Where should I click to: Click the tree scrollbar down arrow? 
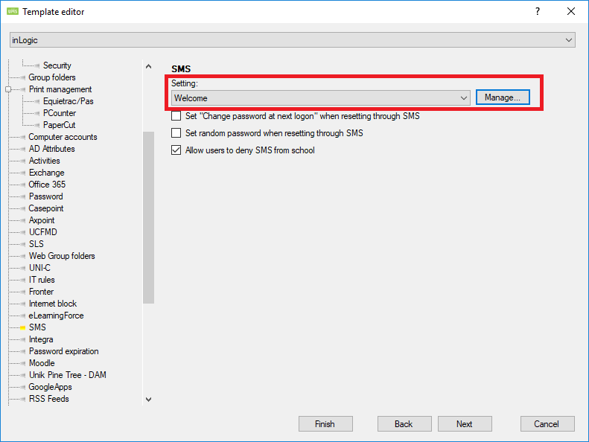pyautogui.click(x=148, y=400)
